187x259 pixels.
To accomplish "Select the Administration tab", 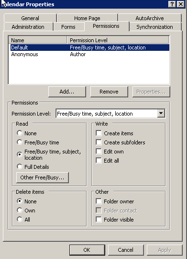I will click(28, 27).
